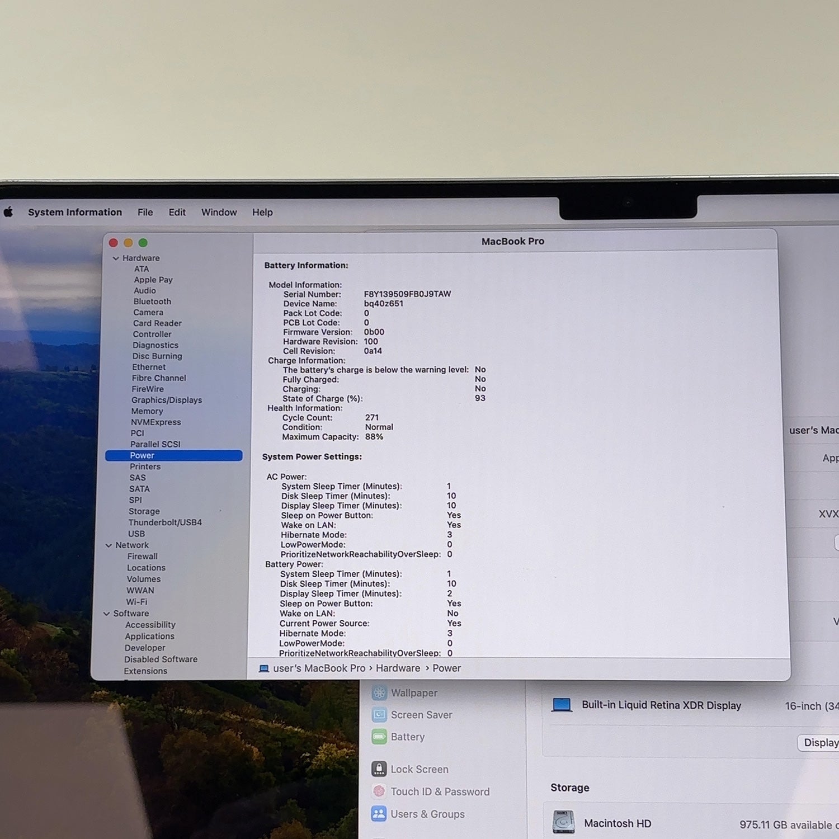Viewport: 839px width, 839px height.
Task: Click the Users & Groups icon
Action: click(x=379, y=814)
